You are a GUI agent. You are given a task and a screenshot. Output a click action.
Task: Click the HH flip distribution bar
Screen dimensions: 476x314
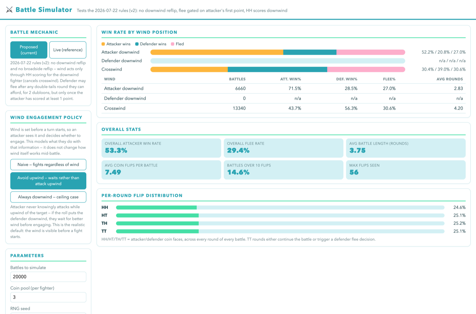tap(280, 207)
